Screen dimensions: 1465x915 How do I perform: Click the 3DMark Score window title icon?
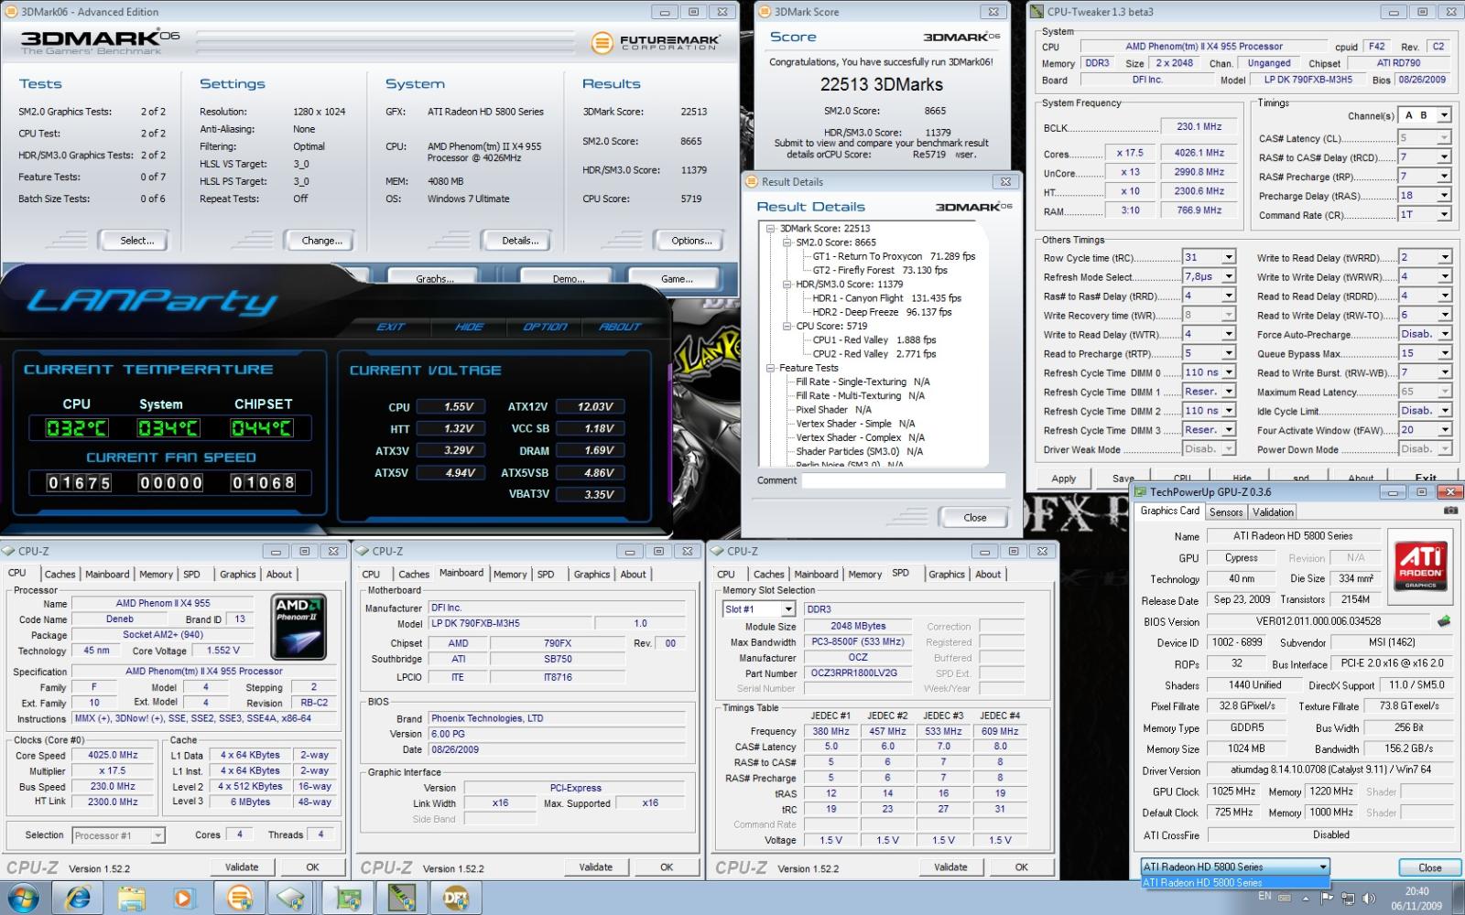click(x=765, y=12)
